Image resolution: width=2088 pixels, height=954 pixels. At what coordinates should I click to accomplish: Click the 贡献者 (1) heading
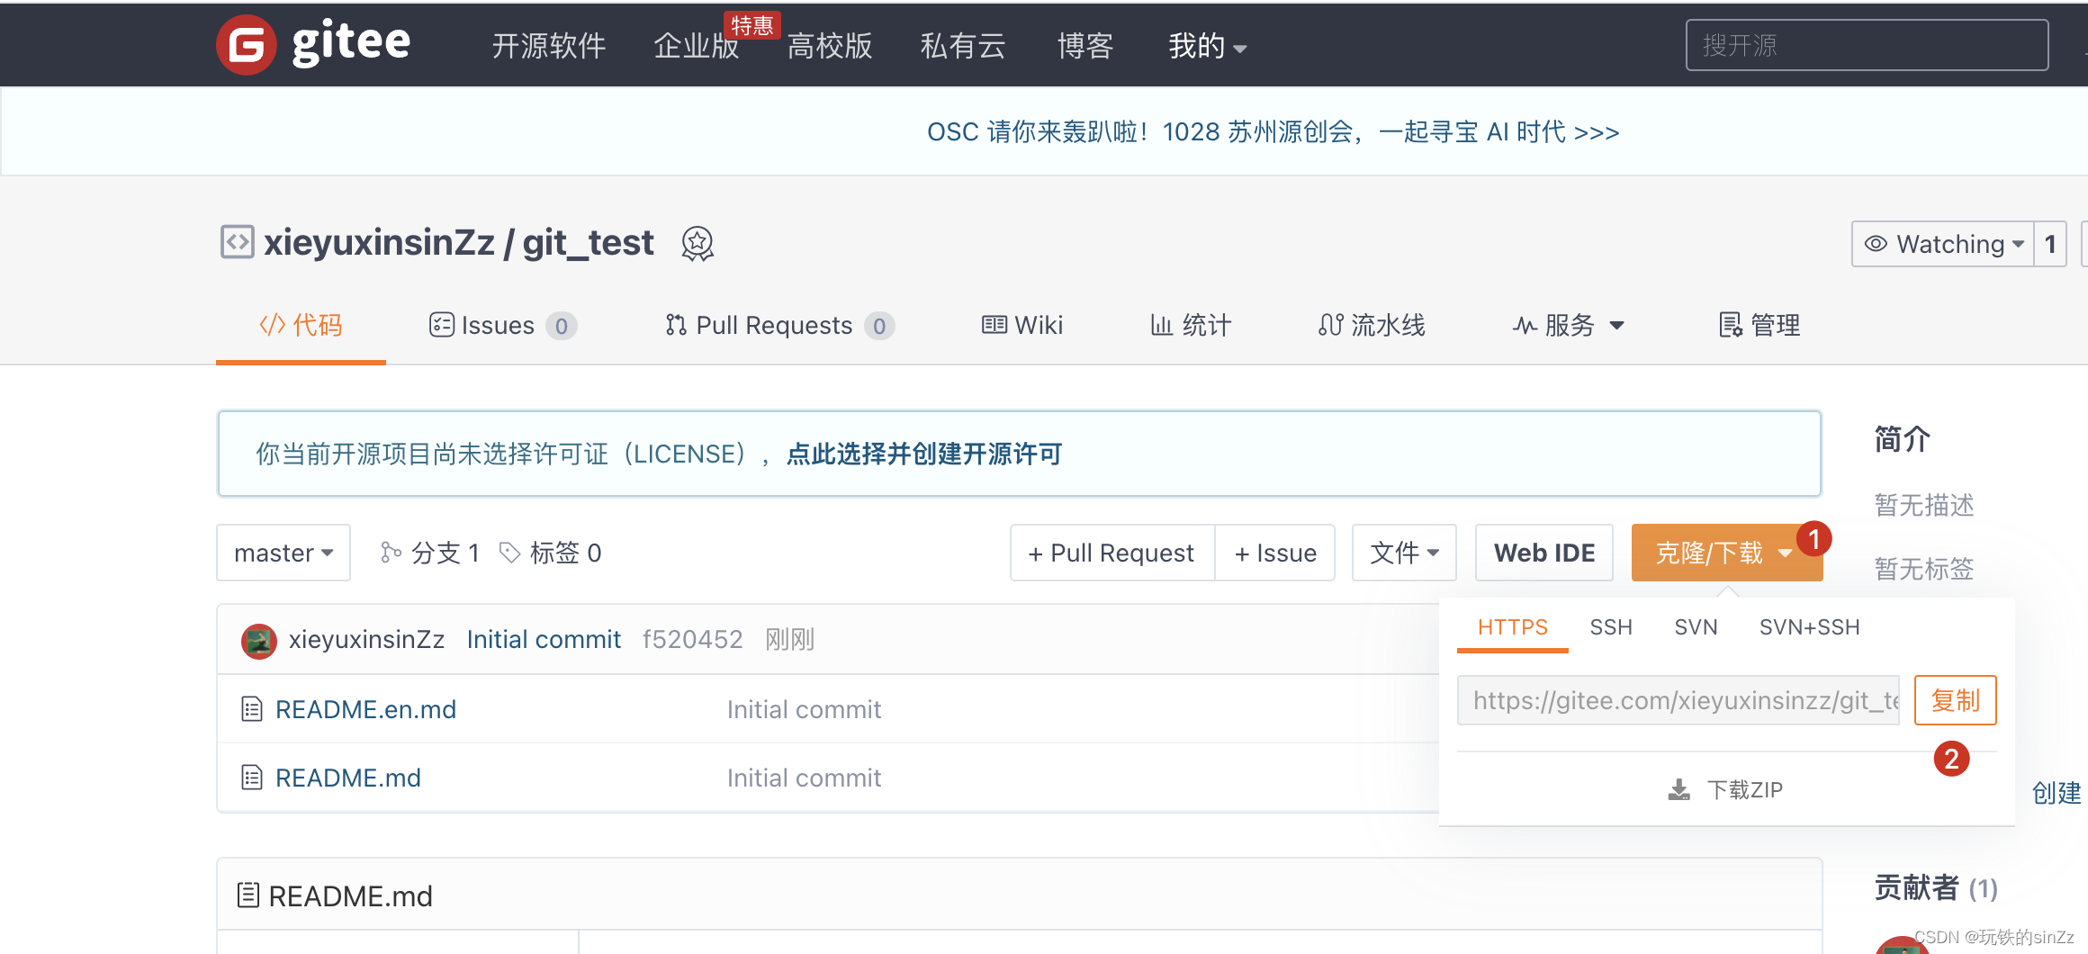coord(1936,888)
